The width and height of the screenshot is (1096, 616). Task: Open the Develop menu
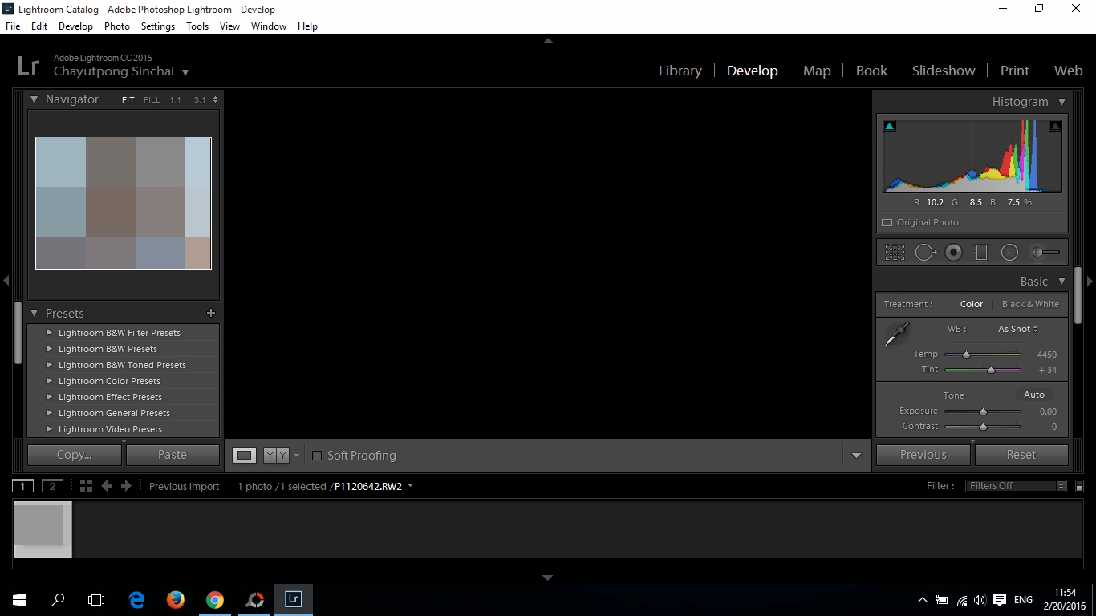coord(75,26)
